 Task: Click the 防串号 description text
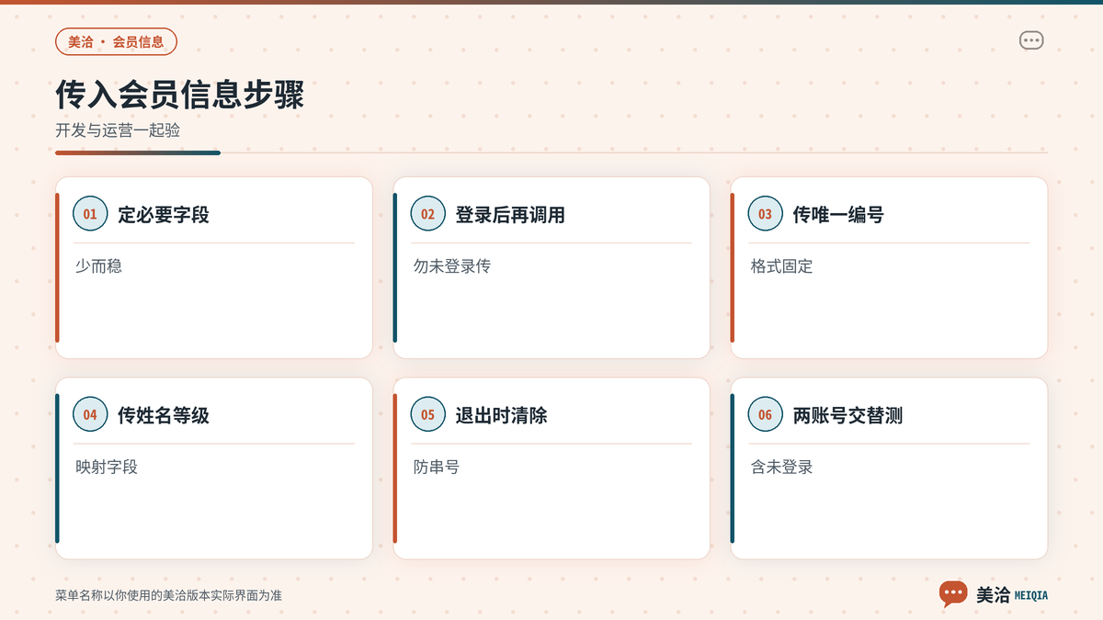click(x=436, y=467)
